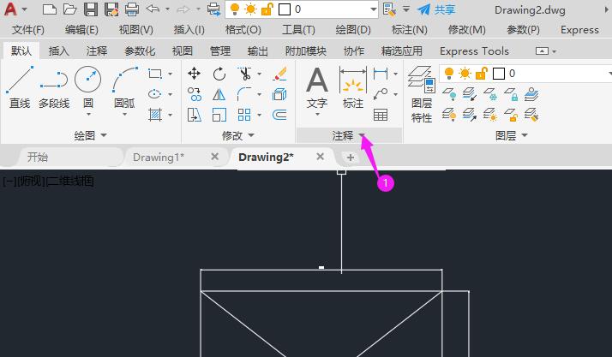Image resolution: width=612 pixels, height=357 pixels.
Task: Select the leader tool icon
Action: 381,94
